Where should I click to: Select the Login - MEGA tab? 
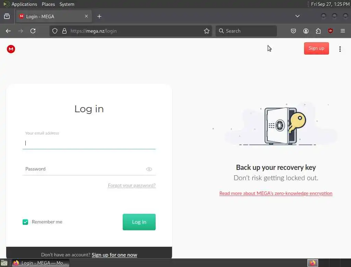[54, 16]
